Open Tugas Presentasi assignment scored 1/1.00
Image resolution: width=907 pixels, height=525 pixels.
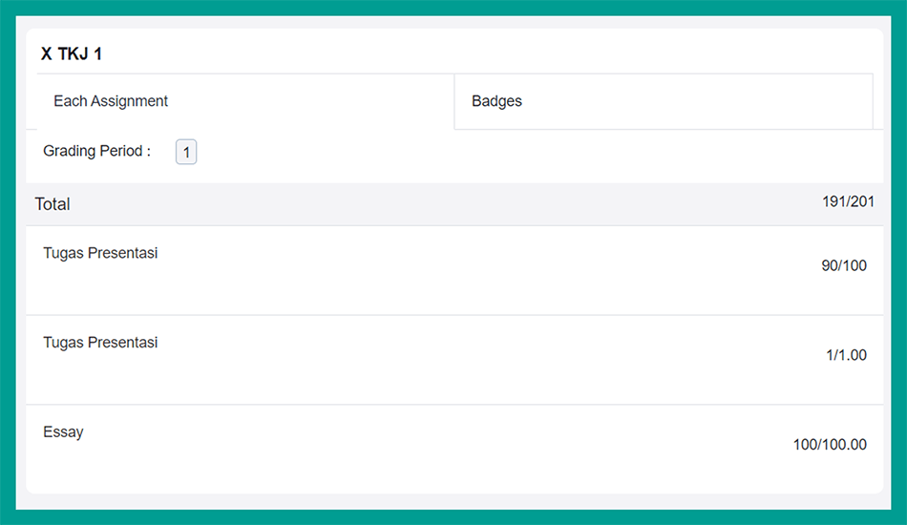(x=100, y=342)
